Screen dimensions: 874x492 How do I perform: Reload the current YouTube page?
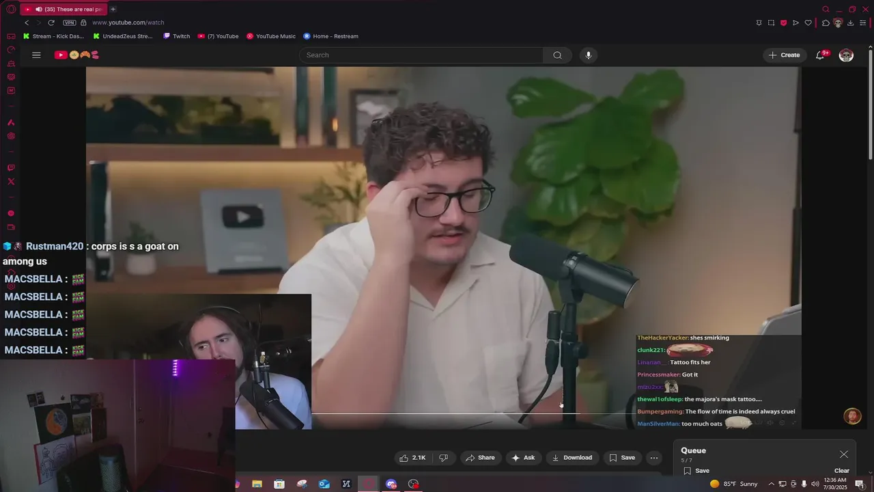[51, 23]
